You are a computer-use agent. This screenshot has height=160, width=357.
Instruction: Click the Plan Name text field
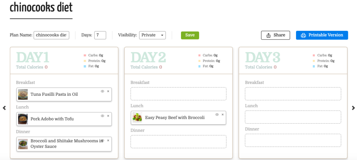pos(52,35)
